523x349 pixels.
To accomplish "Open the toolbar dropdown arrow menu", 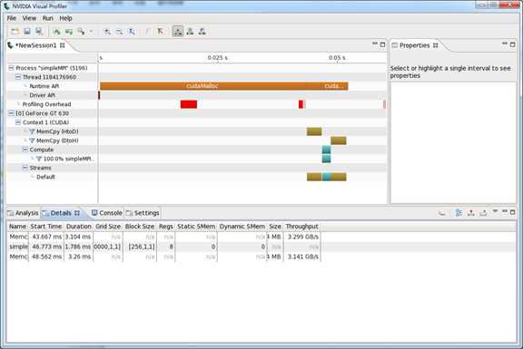I will [x=91, y=32].
